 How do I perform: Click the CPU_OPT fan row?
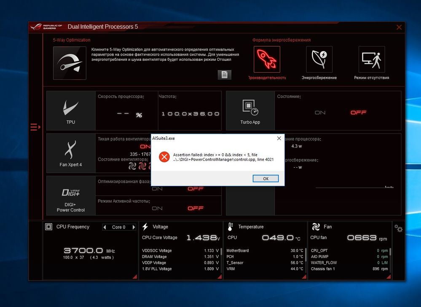click(x=349, y=250)
